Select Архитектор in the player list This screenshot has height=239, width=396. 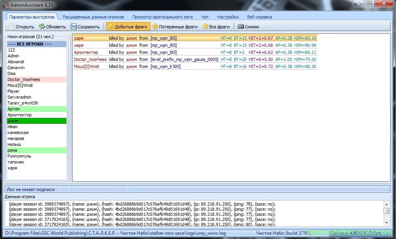[37, 115]
